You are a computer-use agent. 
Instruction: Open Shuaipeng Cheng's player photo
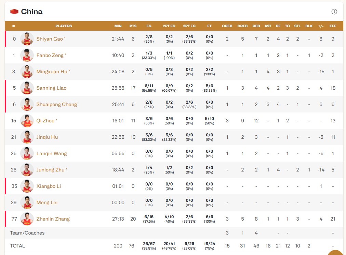(27, 104)
